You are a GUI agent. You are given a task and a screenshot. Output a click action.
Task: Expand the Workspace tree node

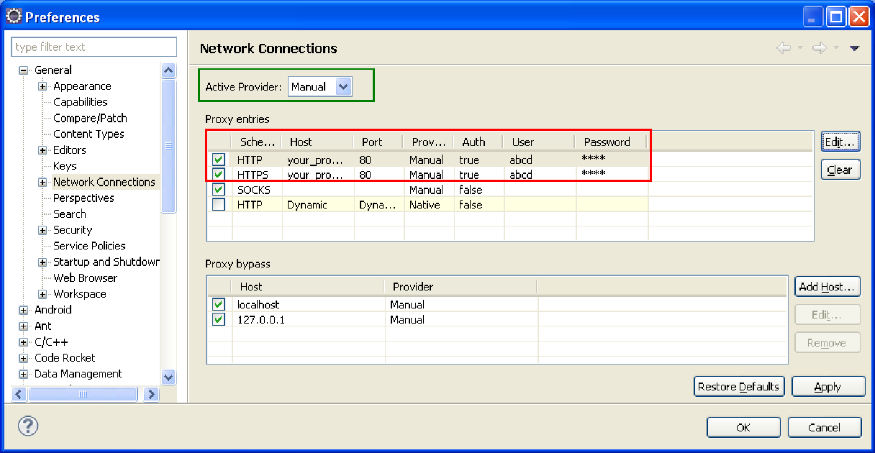tap(42, 294)
